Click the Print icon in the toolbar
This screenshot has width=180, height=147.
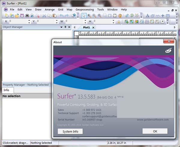click(x=27, y=16)
